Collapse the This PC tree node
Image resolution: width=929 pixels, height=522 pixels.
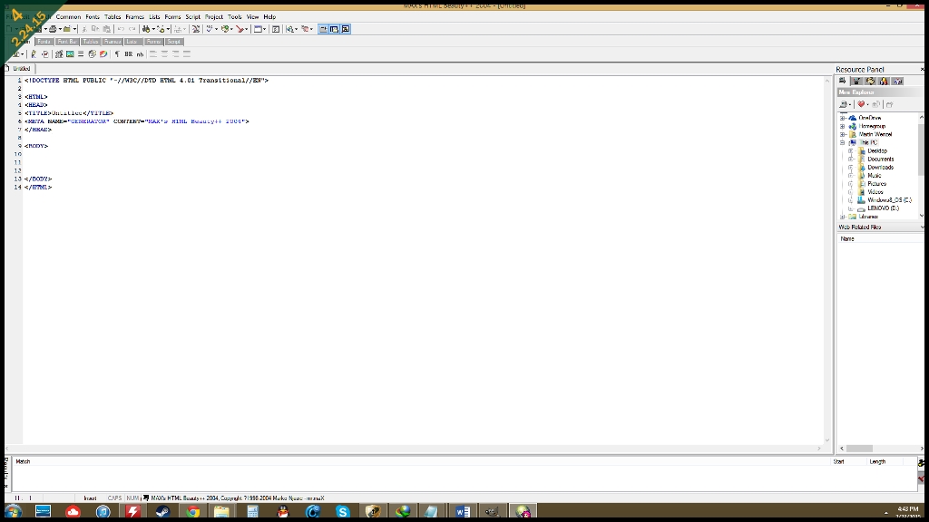[x=843, y=142]
